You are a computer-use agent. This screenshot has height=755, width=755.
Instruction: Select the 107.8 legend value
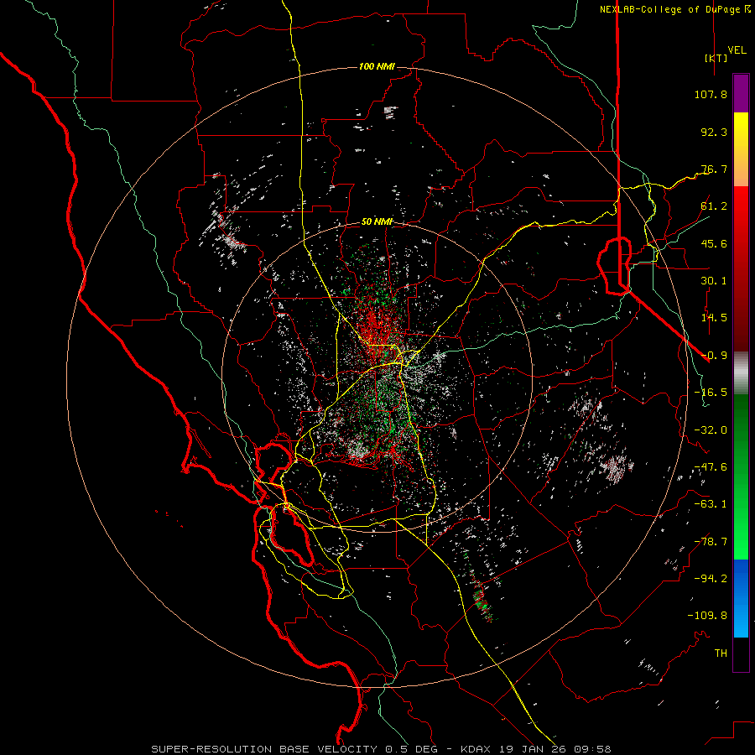711,94
